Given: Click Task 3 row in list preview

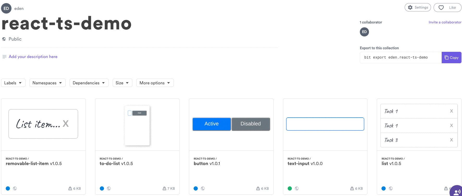Looking at the screenshot, I should 419,140.
